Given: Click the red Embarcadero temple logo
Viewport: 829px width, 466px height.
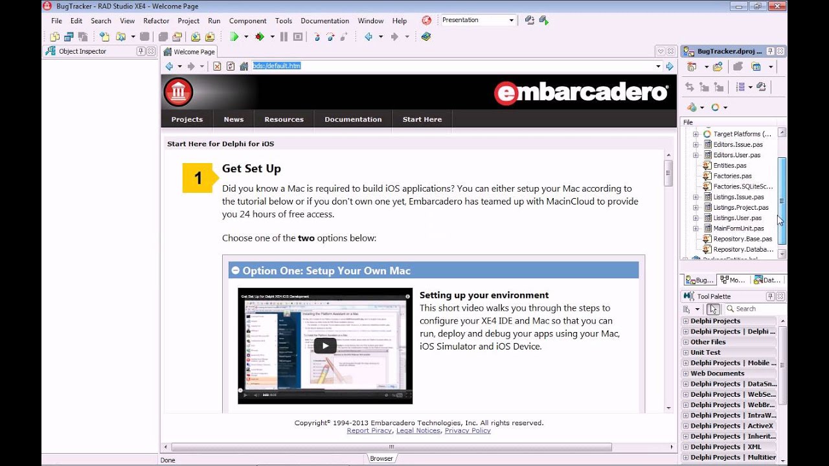Looking at the screenshot, I should point(178,92).
